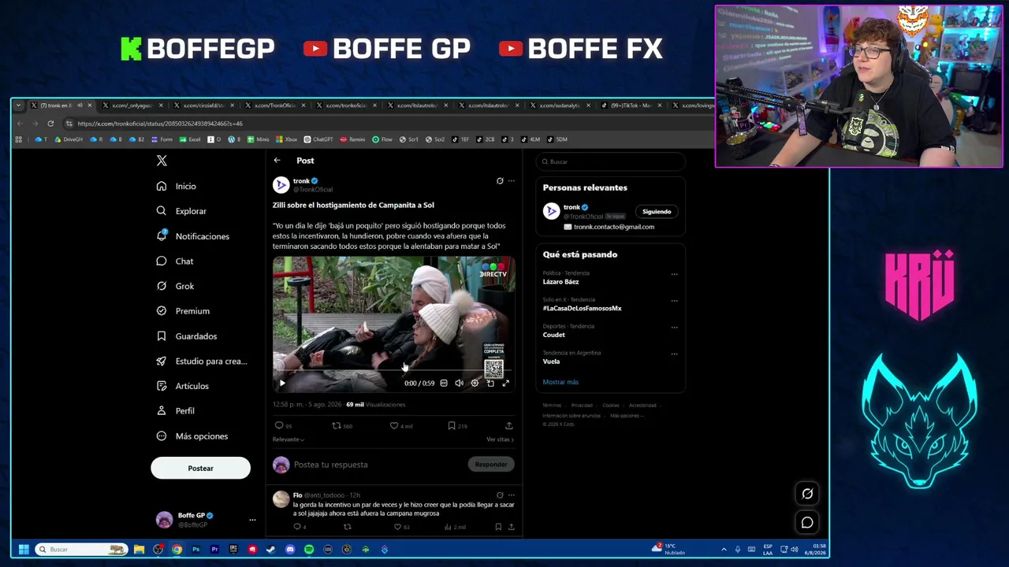Click the Siguiendo button for tronk
The image size is (1009, 567).
pos(657,212)
